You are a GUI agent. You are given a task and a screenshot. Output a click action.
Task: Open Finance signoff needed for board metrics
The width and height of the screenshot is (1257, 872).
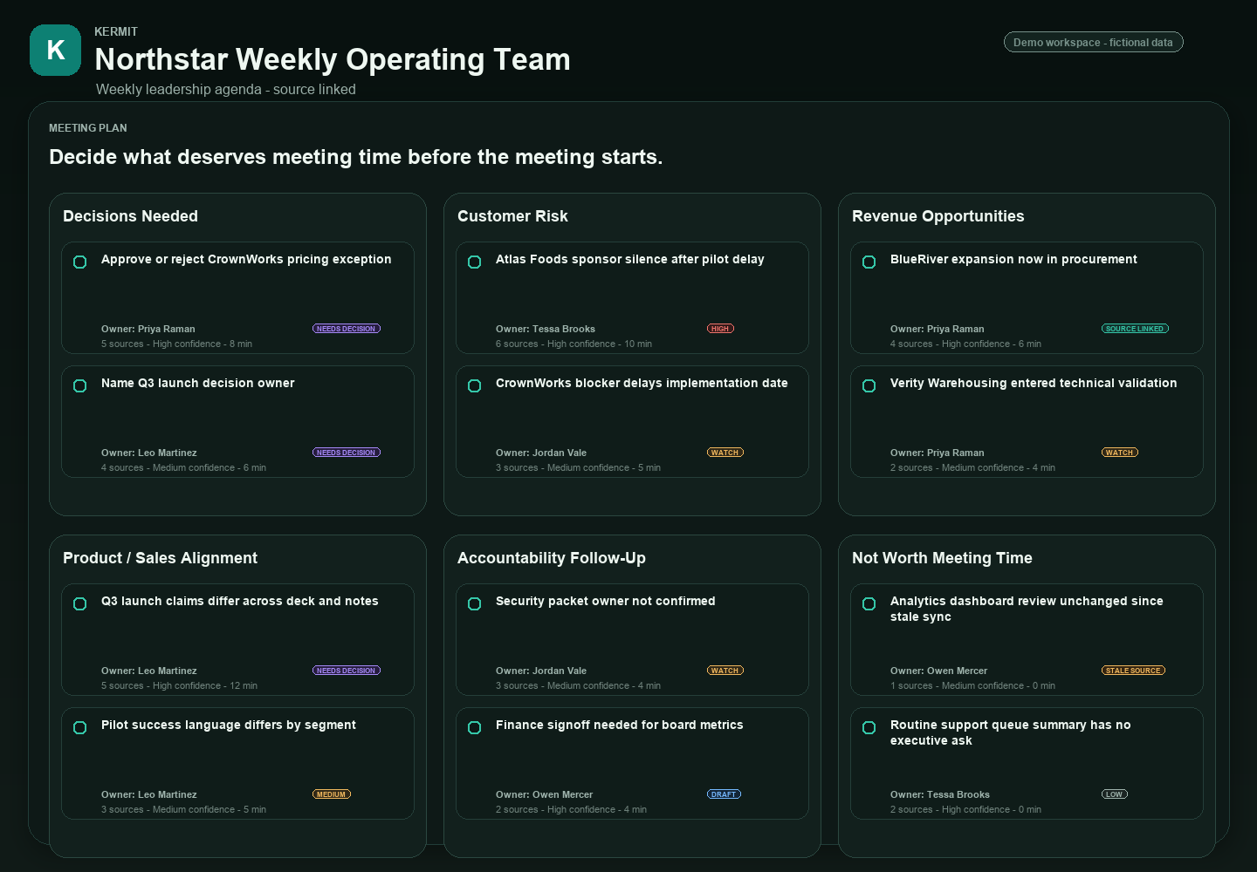click(620, 725)
